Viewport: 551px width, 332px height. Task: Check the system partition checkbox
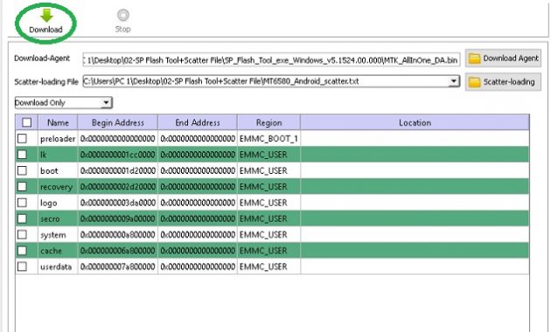[22, 234]
